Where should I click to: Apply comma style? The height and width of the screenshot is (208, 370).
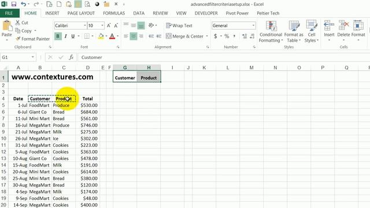point(234,36)
